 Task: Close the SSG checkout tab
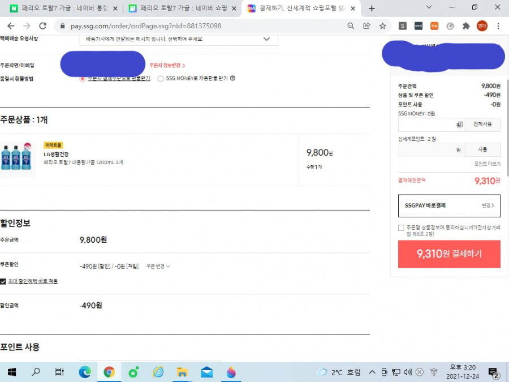point(353,8)
